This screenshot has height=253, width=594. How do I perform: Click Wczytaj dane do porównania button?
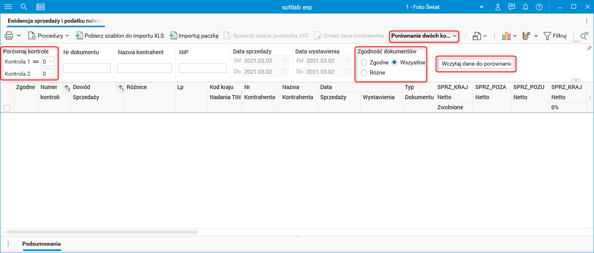476,64
